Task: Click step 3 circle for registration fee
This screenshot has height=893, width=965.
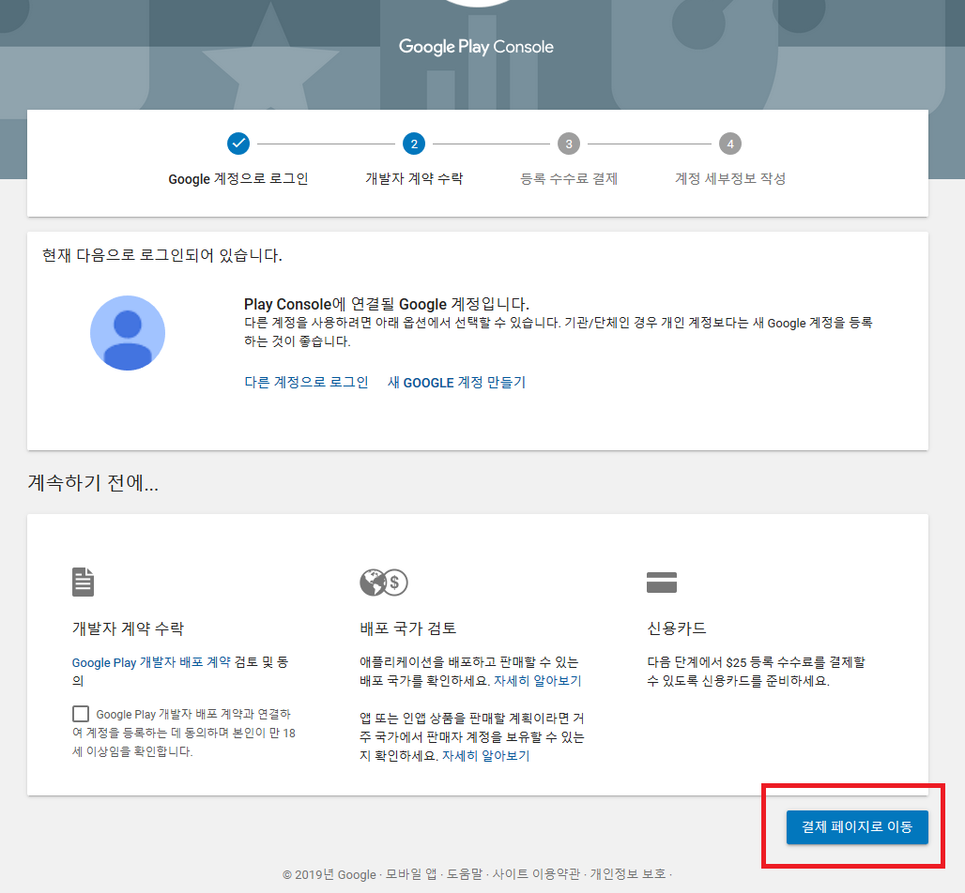Action: (569, 144)
